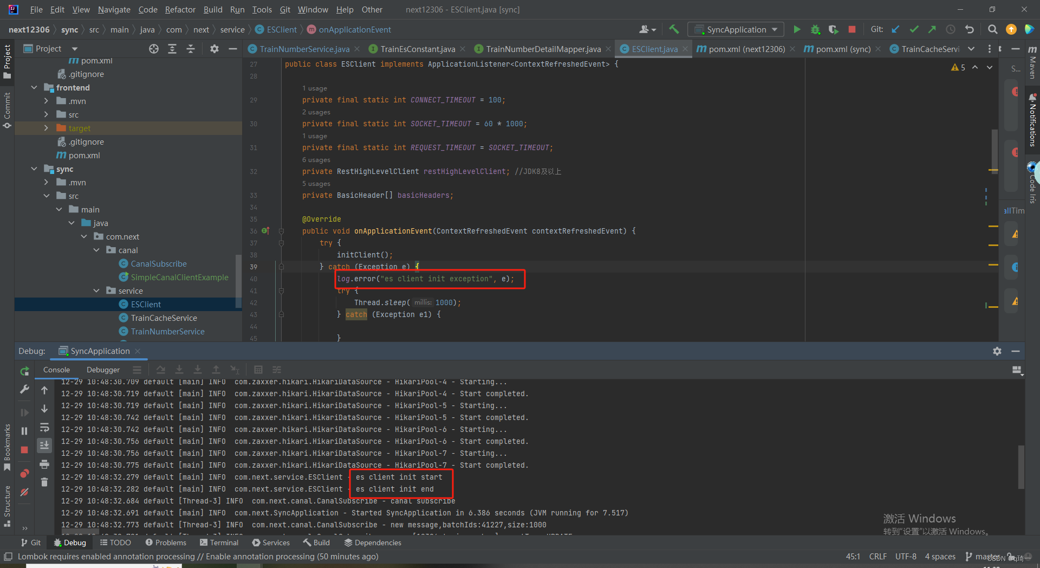Toggle mute breakpoints icon
Screen dimensions: 1040x568
click(x=24, y=492)
